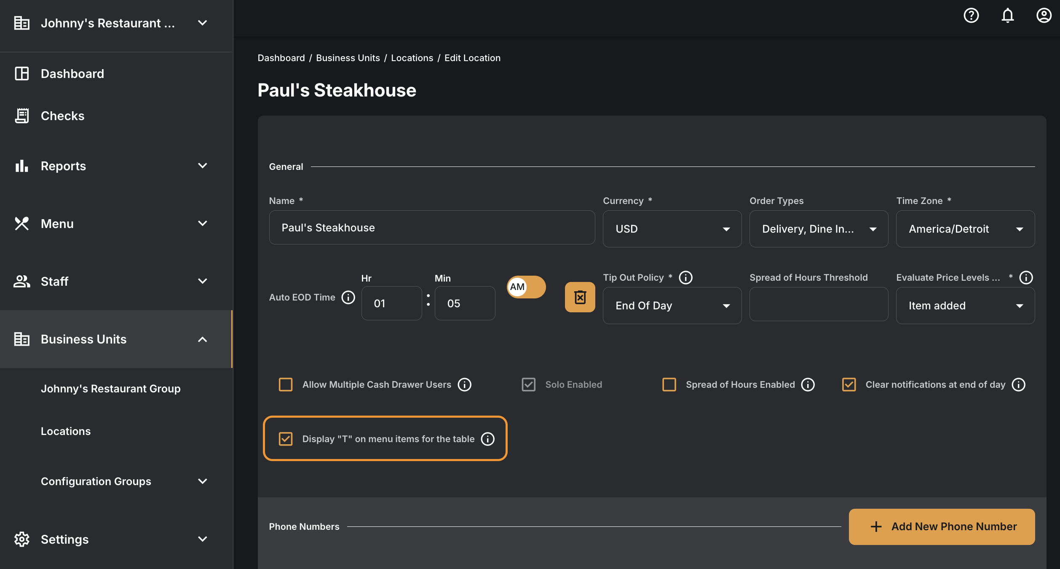
Task: Uncheck Clear notifications at end of day
Action: coord(849,384)
